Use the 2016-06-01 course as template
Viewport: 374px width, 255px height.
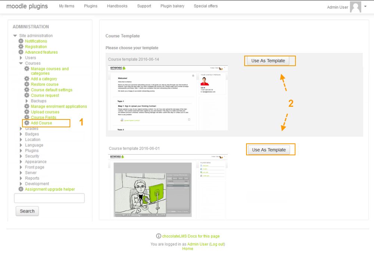269,150
